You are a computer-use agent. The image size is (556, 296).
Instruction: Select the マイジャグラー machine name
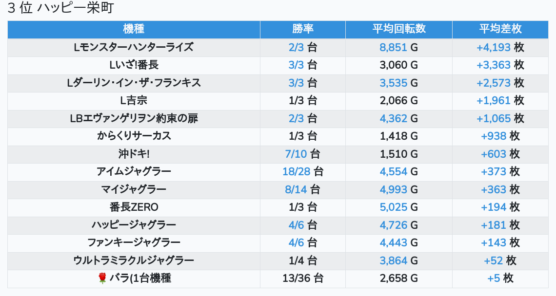tap(134, 189)
